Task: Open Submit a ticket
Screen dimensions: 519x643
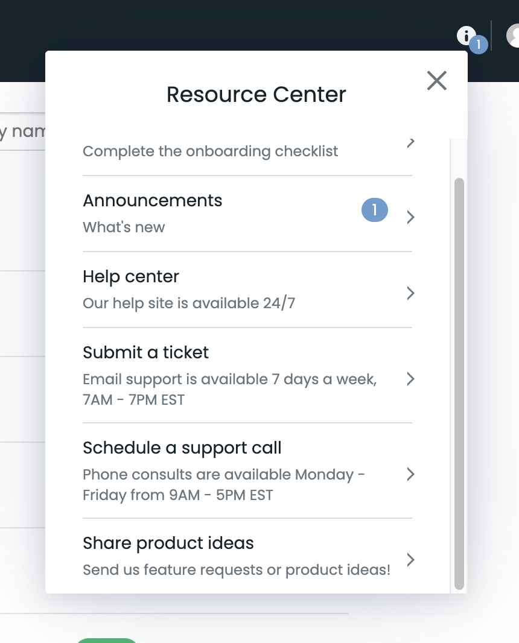Action: pos(145,353)
